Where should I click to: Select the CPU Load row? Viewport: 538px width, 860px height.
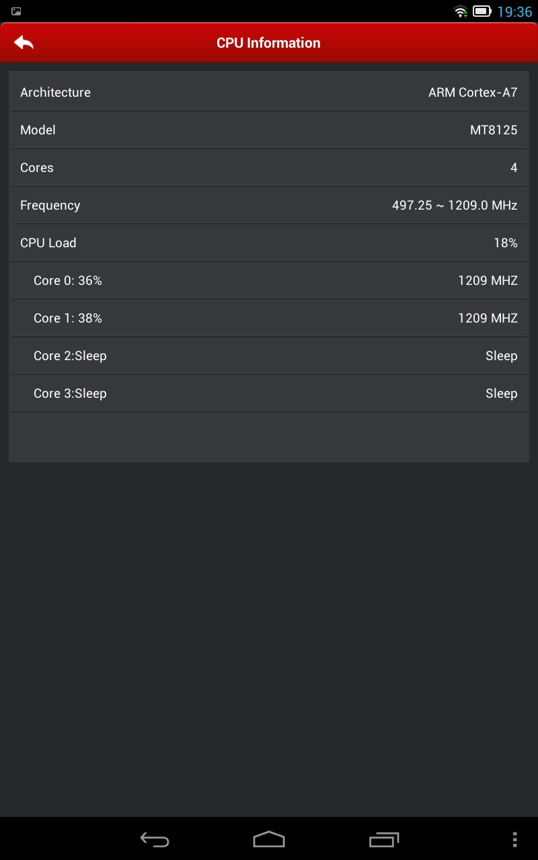click(x=269, y=243)
